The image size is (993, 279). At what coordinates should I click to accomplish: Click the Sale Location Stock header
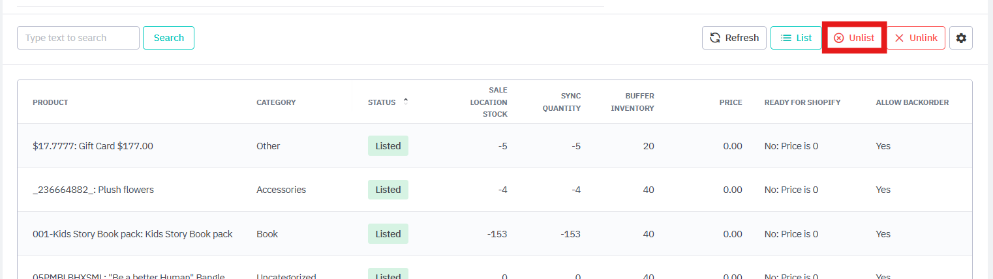click(489, 102)
